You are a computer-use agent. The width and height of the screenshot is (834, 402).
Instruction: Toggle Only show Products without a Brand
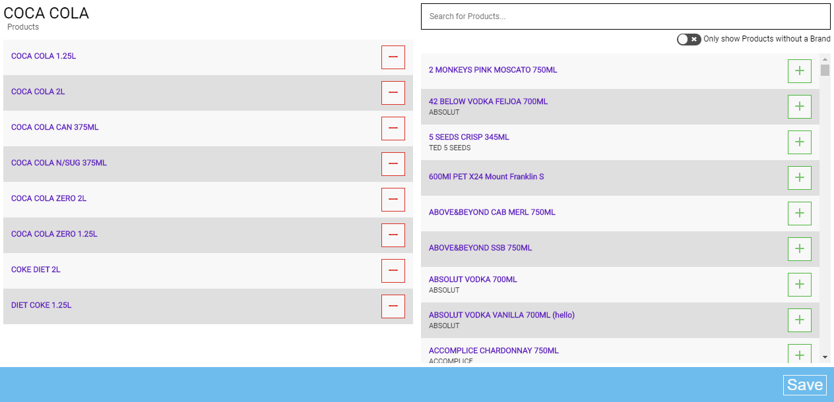coord(689,39)
